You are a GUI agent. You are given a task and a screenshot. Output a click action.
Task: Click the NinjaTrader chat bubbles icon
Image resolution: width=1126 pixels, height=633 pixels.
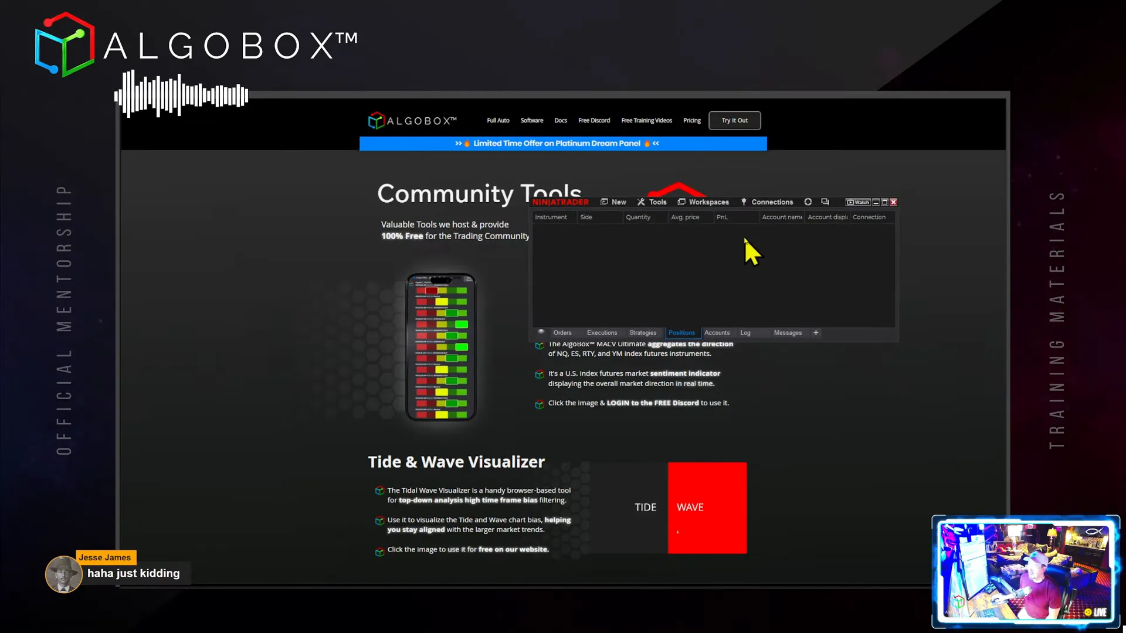(x=825, y=202)
